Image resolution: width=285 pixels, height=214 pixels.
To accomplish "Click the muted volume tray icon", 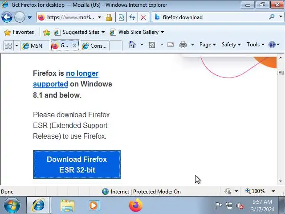I will (240, 206).
